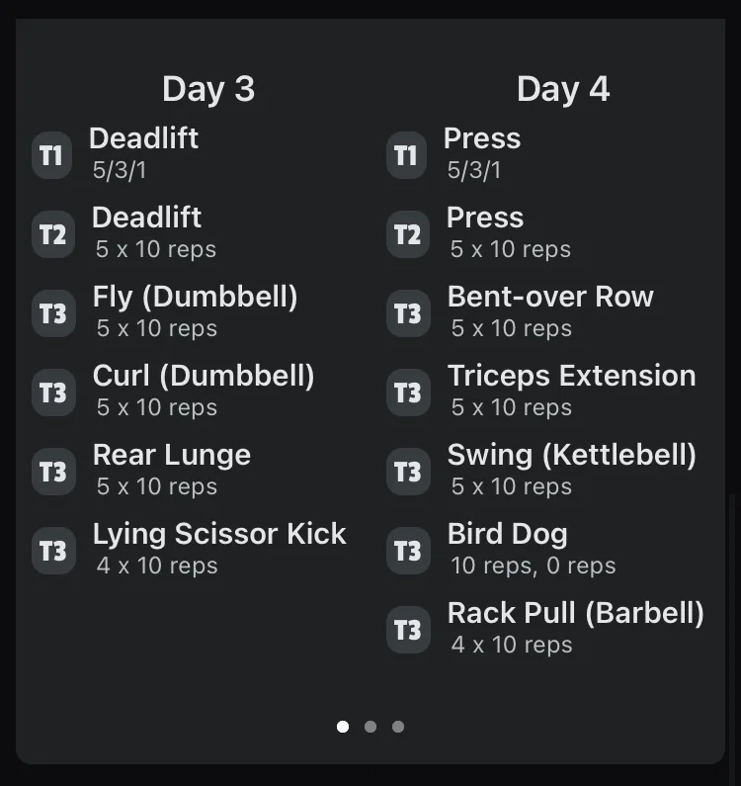The width and height of the screenshot is (741, 786).
Task: Select the T3 badge next to Swing (Kettlebell)
Action: 407,473
